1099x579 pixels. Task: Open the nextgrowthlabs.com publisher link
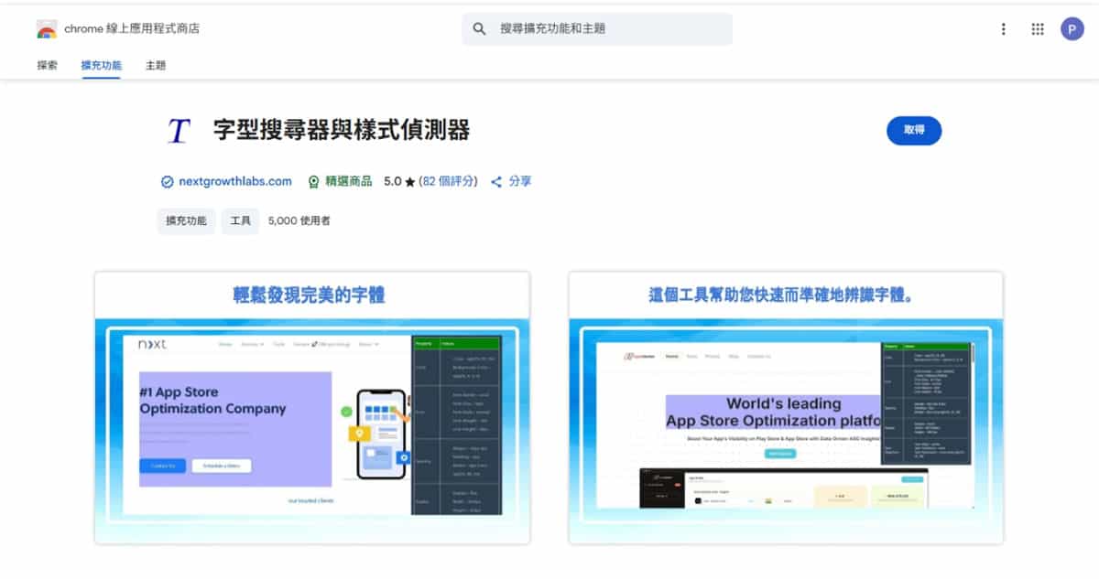(x=235, y=182)
